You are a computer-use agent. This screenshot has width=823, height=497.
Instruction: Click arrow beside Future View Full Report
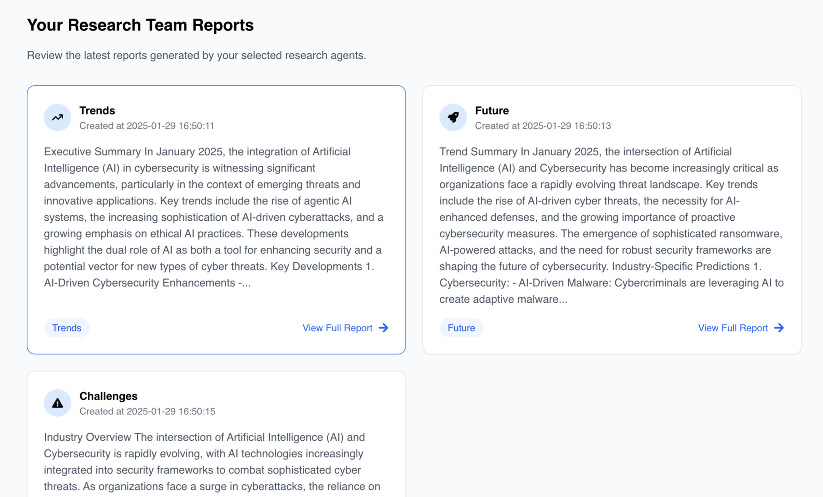779,328
